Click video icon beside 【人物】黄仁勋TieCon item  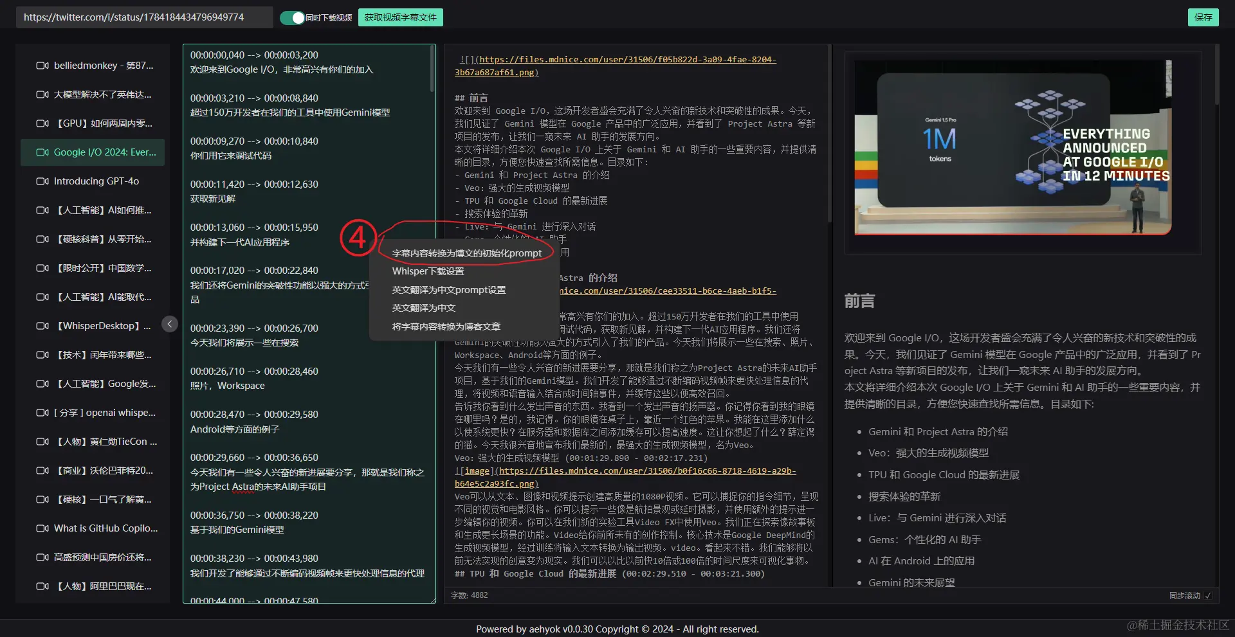42,442
